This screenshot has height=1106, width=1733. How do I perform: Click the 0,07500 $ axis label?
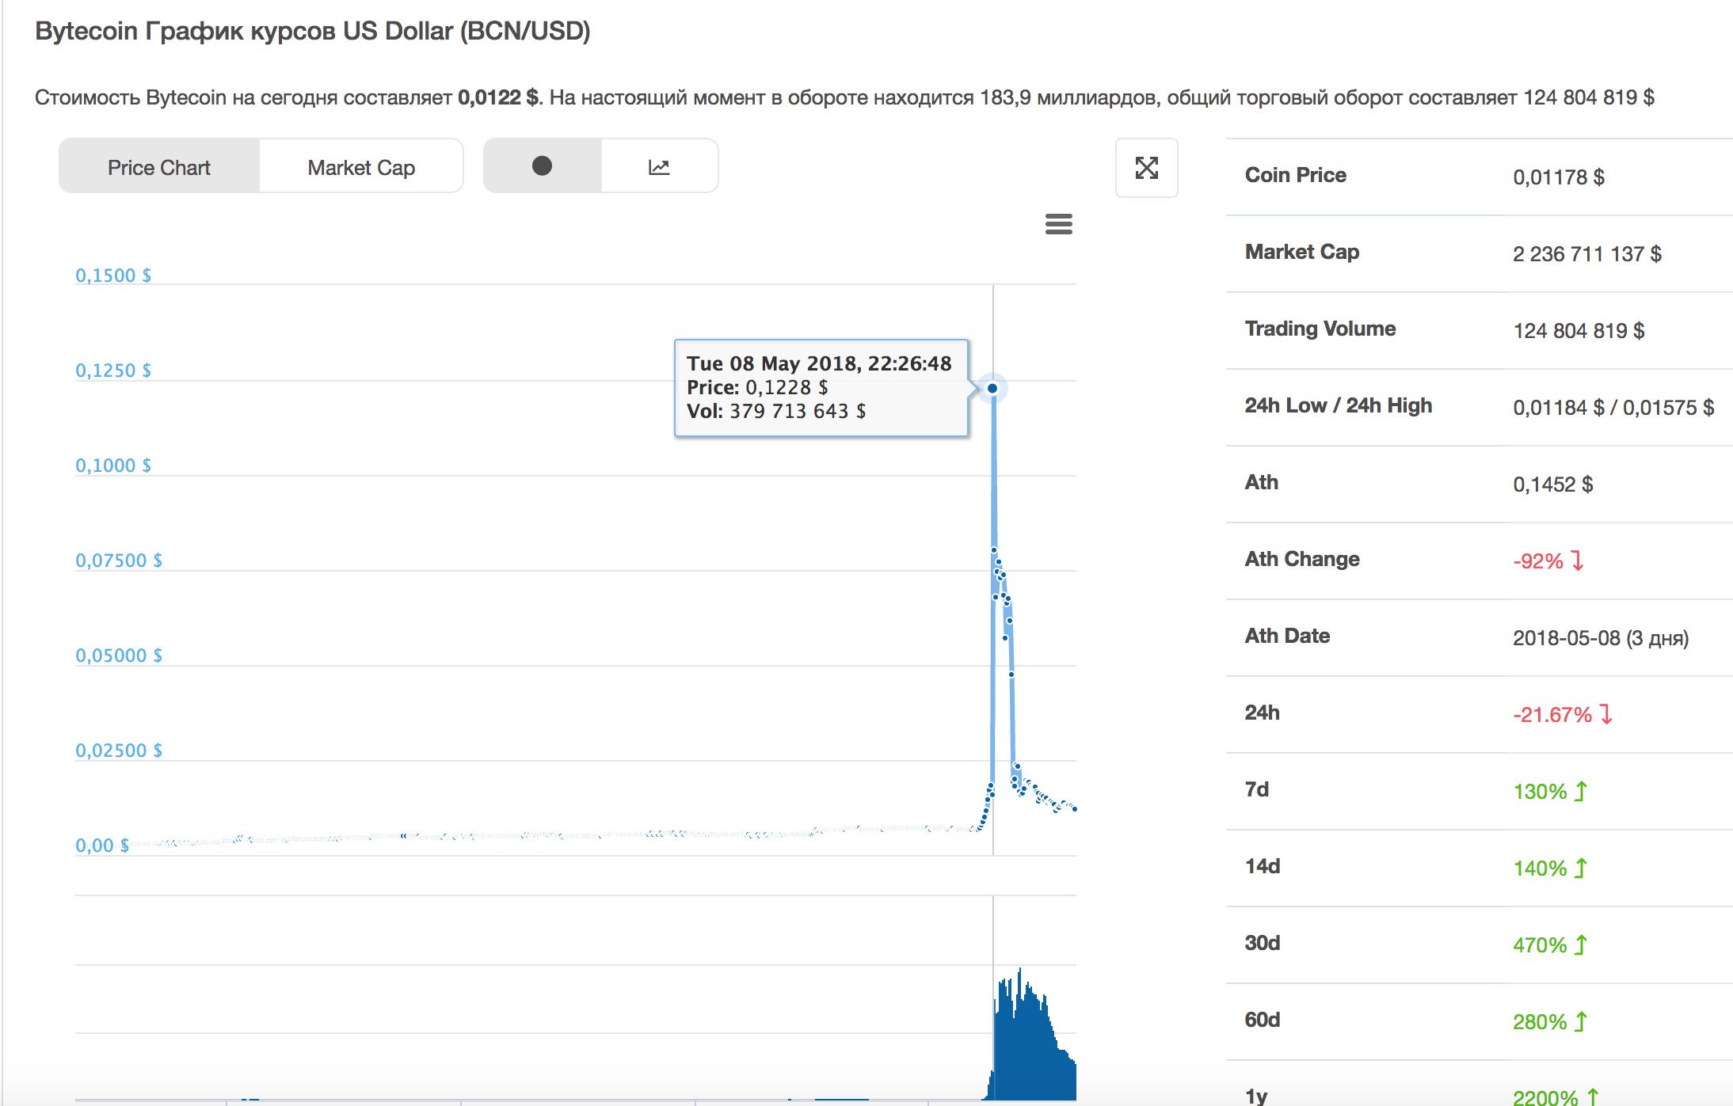point(119,561)
